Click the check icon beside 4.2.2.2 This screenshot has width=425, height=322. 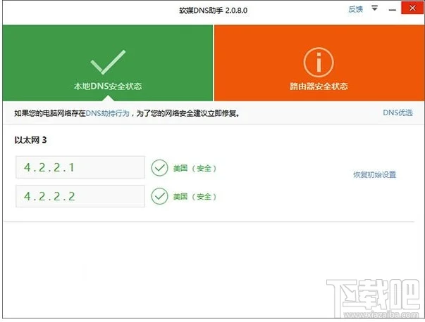coord(159,196)
